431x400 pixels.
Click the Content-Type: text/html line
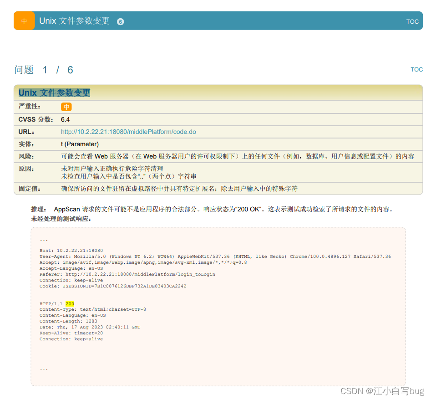93,309
